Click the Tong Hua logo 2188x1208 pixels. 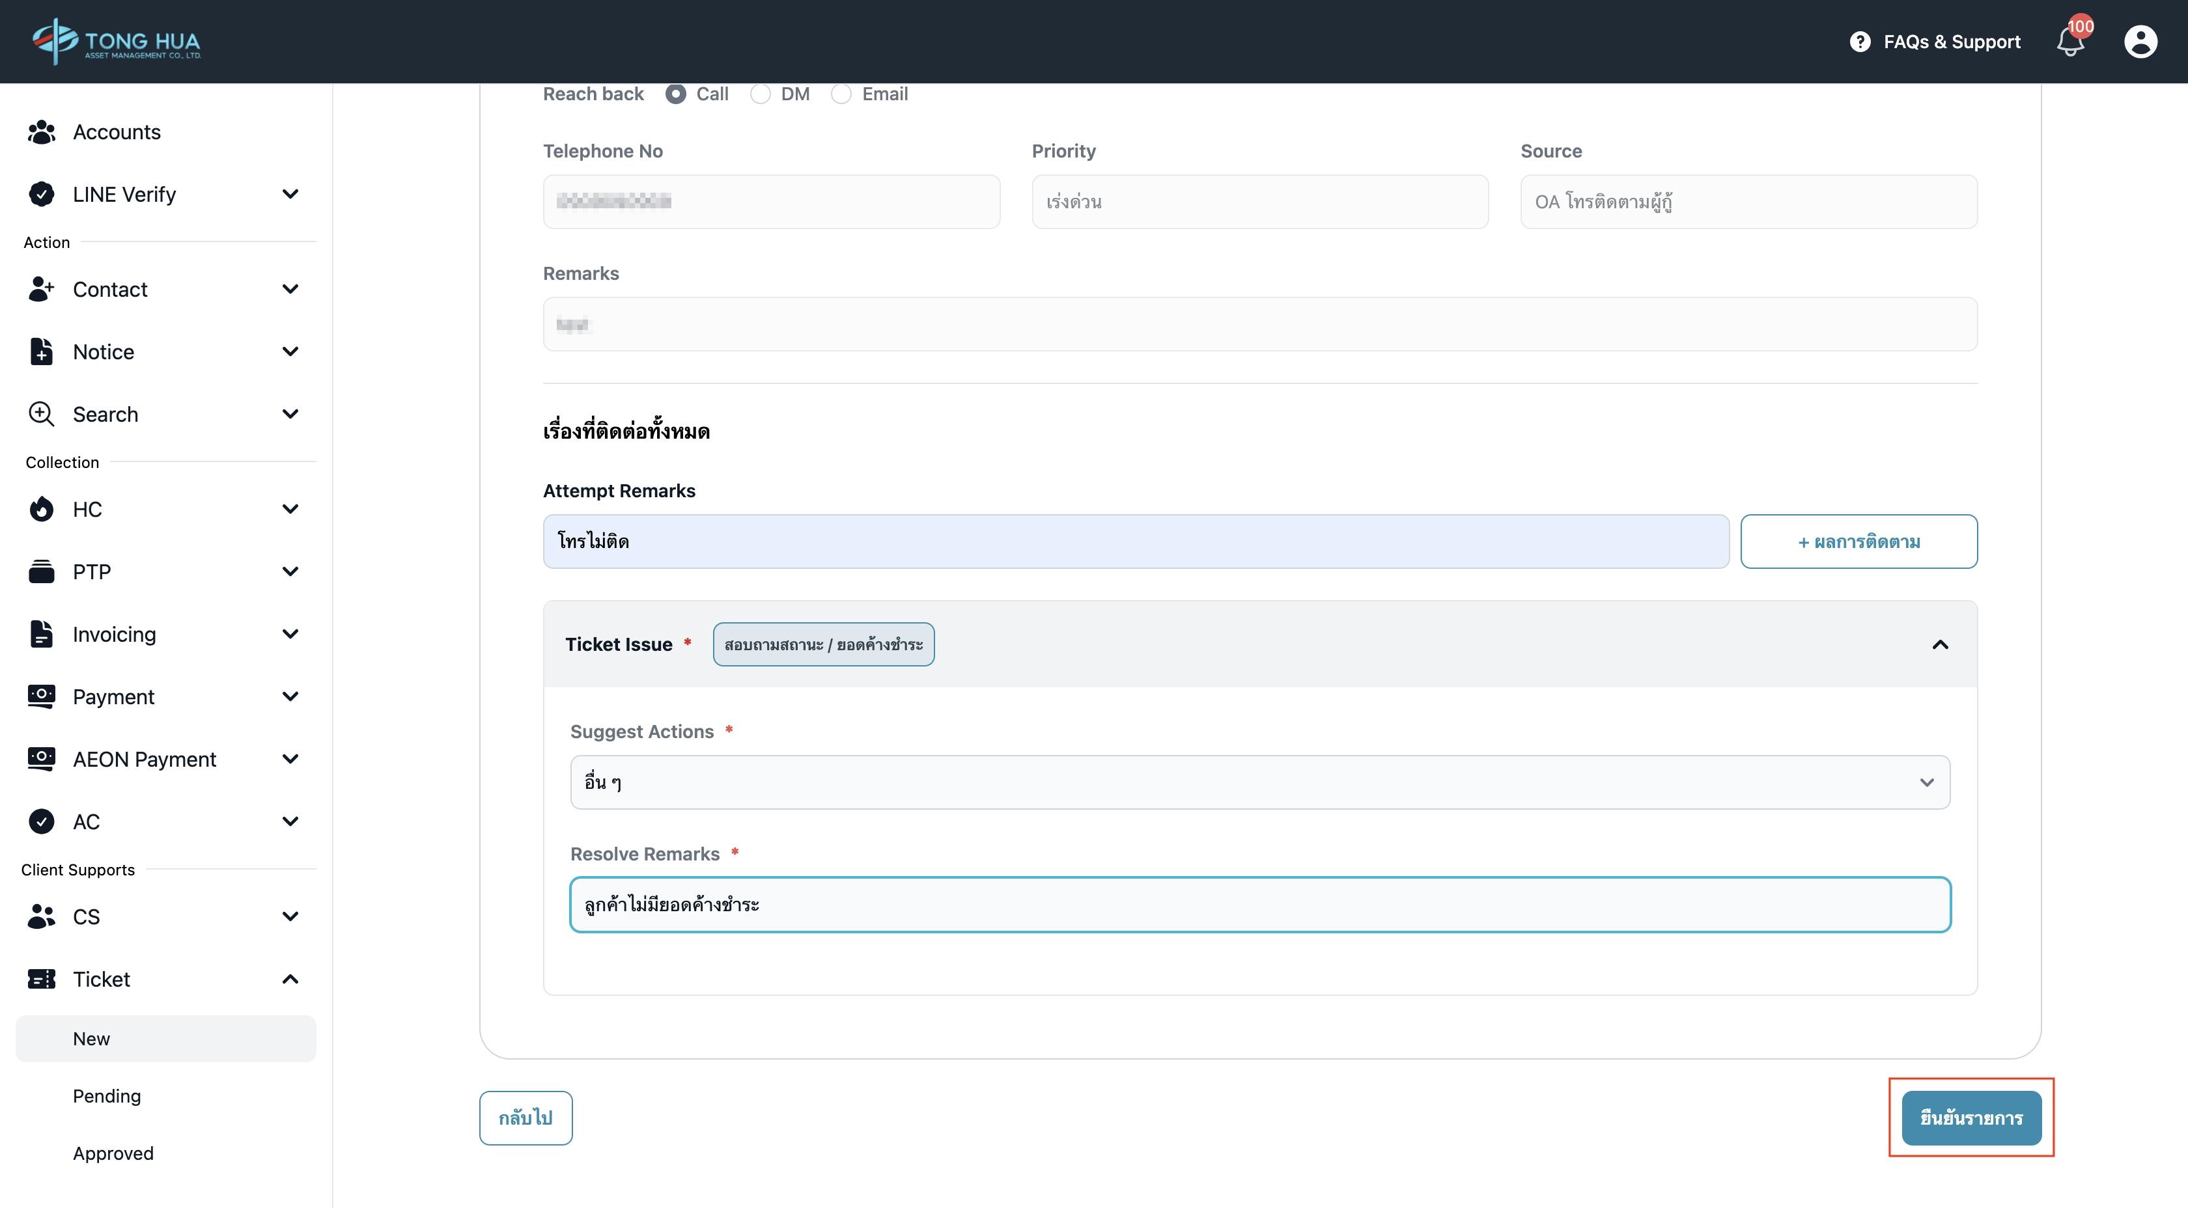117,41
